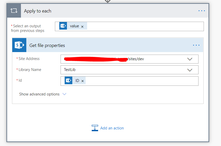Click the Add an action insert icon
Image resolution: width=221 pixels, height=146 pixels.
pyautogui.click(x=95, y=128)
